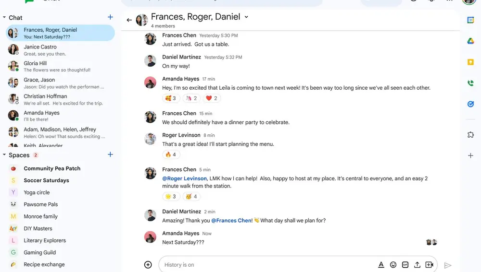This screenshot has height=272, width=481.
Task: Open Adam, Madison, Helen, Jeffrey chat
Action: 60,132
